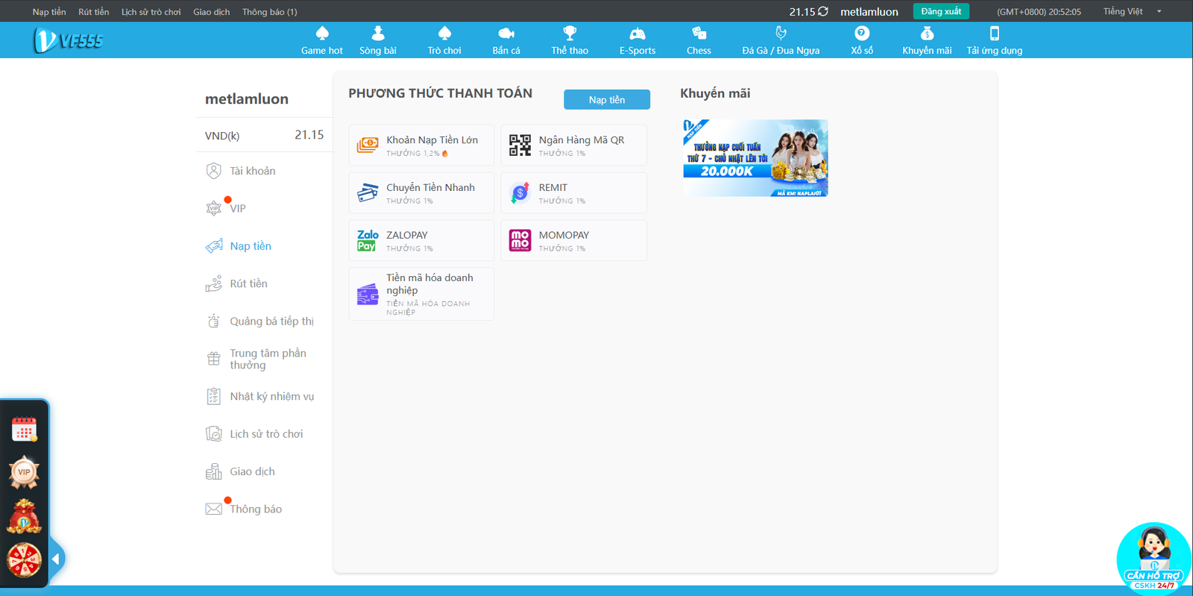Select MoMo logo icon
This screenshot has width=1193, height=596.
[x=520, y=240]
